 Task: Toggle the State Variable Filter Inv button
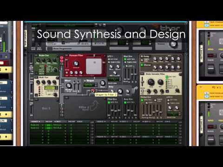click(x=143, y=91)
